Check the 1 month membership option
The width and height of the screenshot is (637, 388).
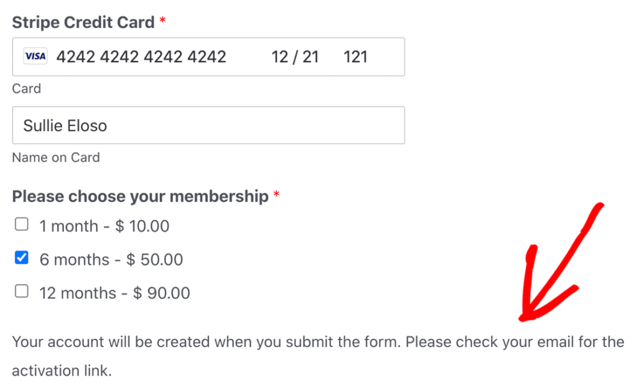[x=21, y=224]
